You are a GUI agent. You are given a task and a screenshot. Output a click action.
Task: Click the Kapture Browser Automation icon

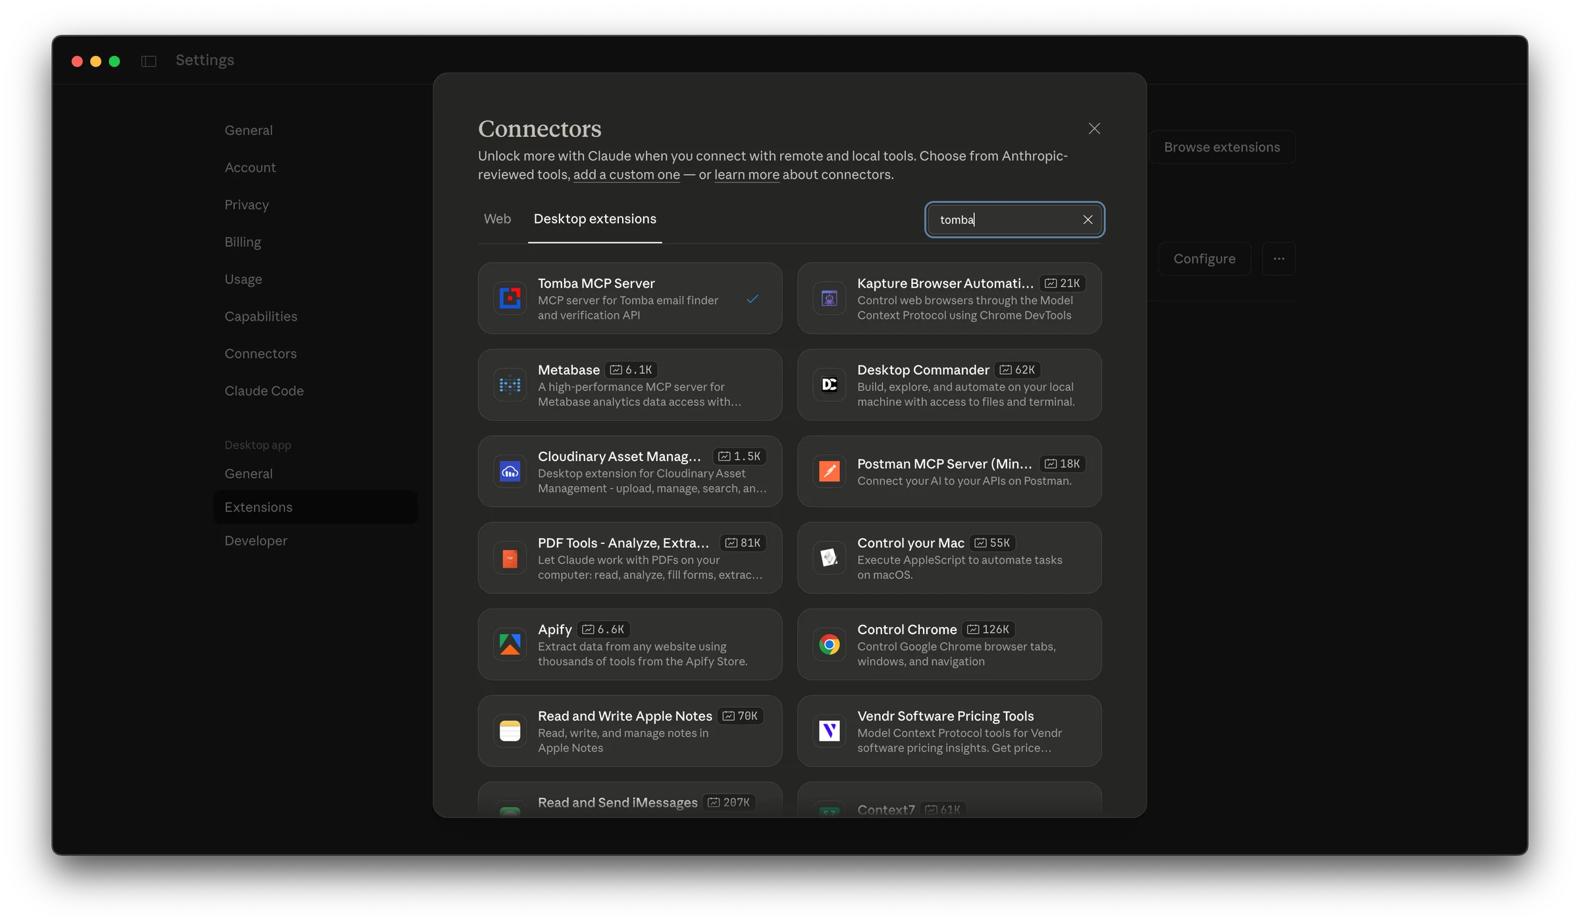(829, 298)
